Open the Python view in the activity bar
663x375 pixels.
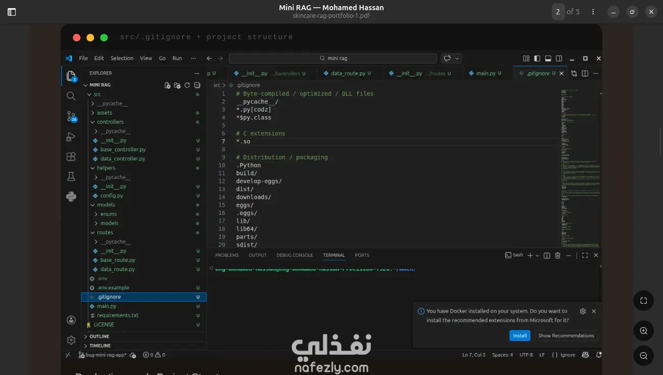71,196
